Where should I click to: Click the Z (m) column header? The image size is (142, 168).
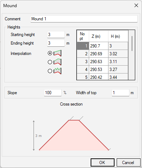pyautogui.click(x=98, y=36)
